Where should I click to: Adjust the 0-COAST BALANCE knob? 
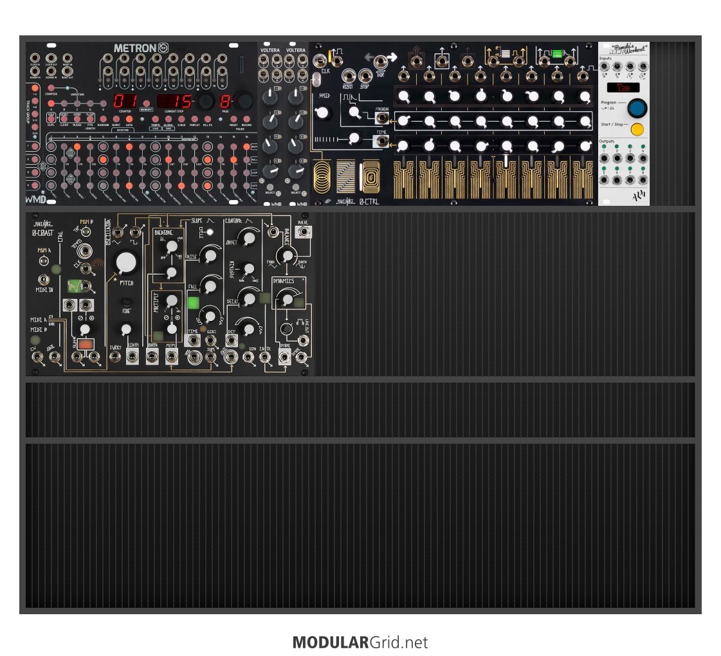click(288, 255)
